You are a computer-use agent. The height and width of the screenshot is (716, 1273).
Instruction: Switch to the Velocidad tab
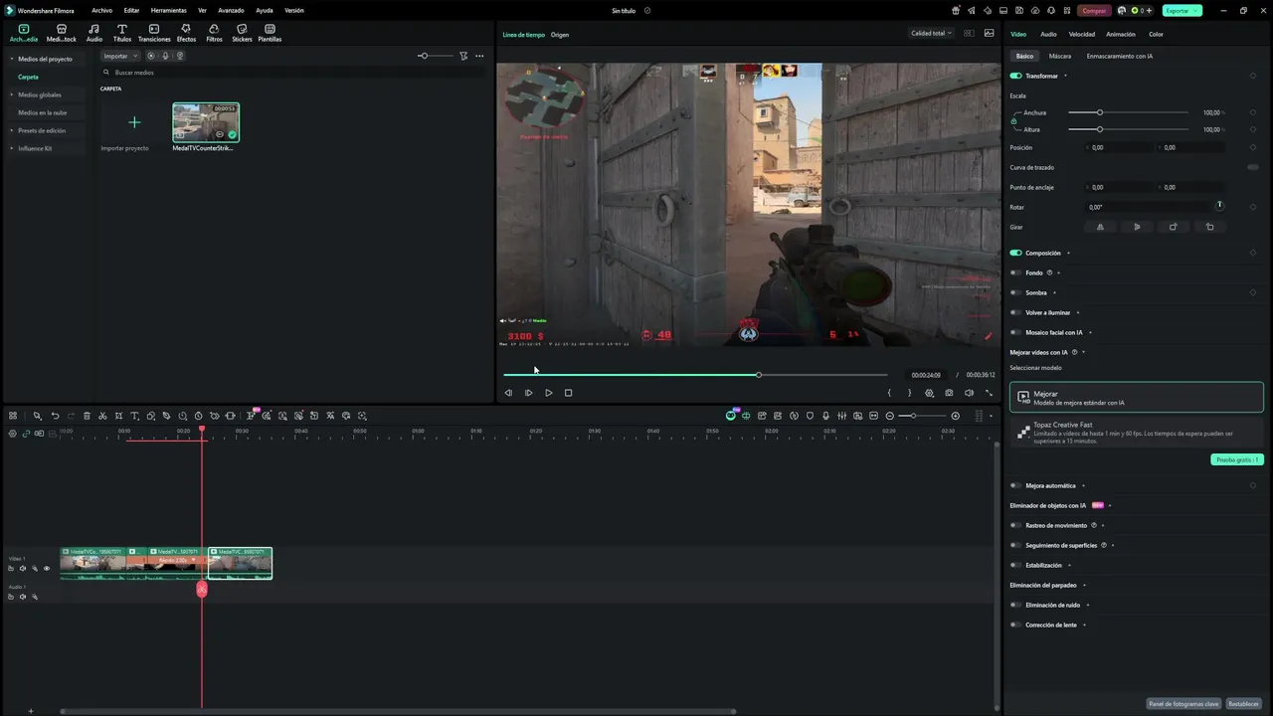tap(1082, 34)
